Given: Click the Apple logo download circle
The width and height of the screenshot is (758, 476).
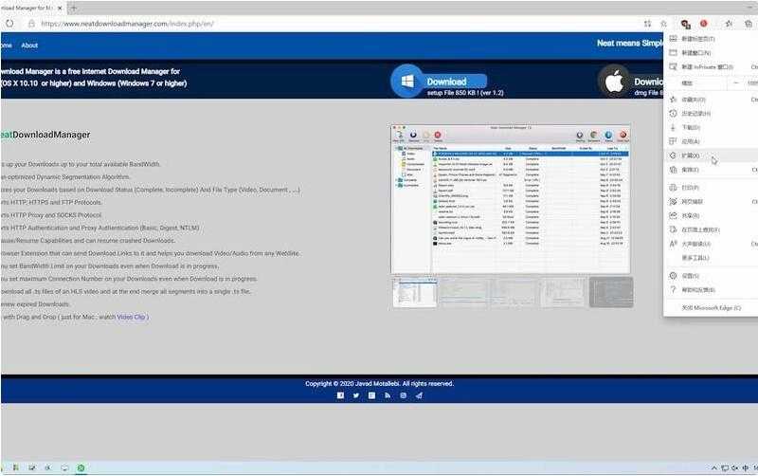Looking at the screenshot, I should (x=614, y=82).
